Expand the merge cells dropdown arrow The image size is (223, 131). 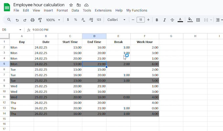(211, 20)
